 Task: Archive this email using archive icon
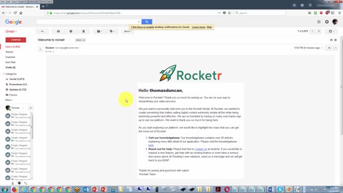pos(58,31)
